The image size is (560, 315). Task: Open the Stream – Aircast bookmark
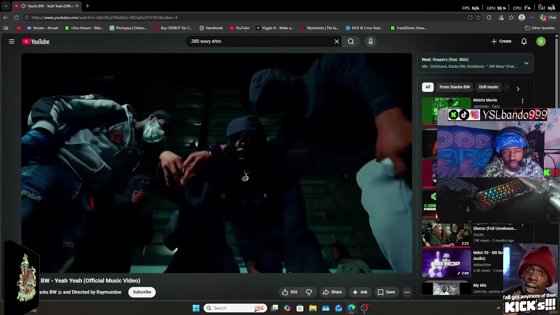tap(42, 28)
